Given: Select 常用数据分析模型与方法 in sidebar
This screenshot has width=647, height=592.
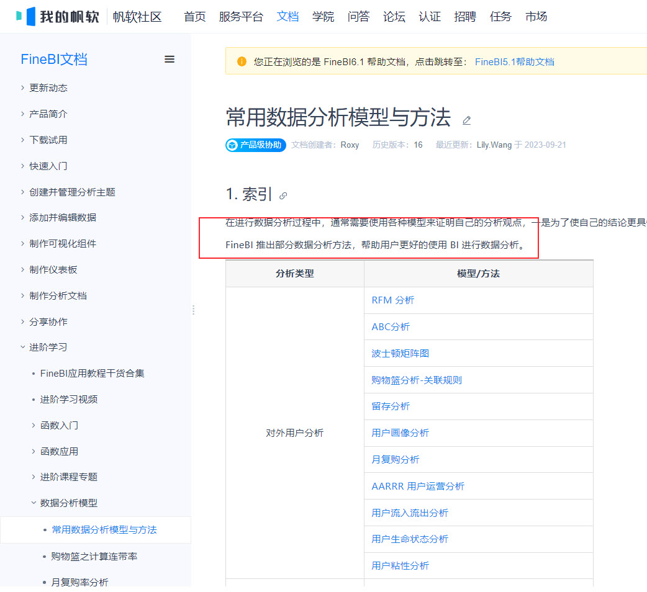Looking at the screenshot, I should (104, 529).
